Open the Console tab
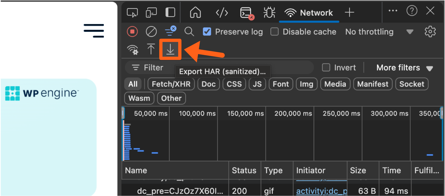Viewport: 445px width, 196px height. [x=246, y=12]
